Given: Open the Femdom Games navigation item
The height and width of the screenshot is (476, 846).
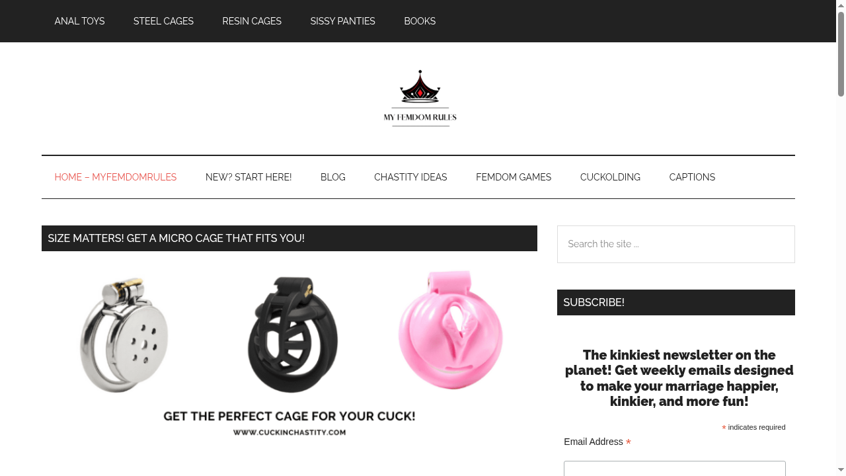Looking at the screenshot, I should tap(514, 177).
